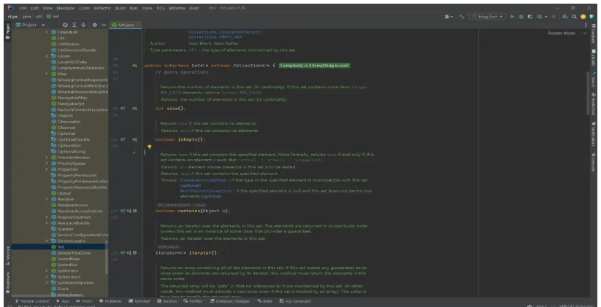Open the Translate plugin icon

[x=565, y=17]
